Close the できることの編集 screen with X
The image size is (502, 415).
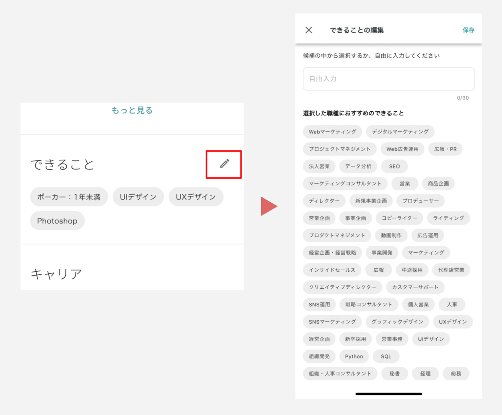pyautogui.click(x=309, y=30)
